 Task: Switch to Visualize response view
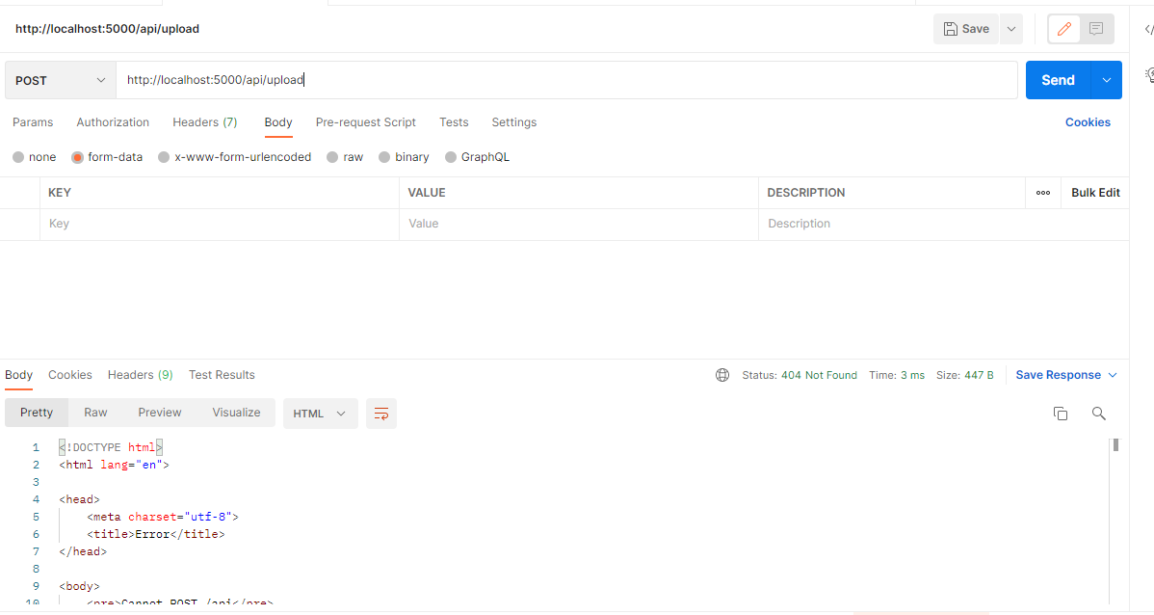pyautogui.click(x=236, y=413)
